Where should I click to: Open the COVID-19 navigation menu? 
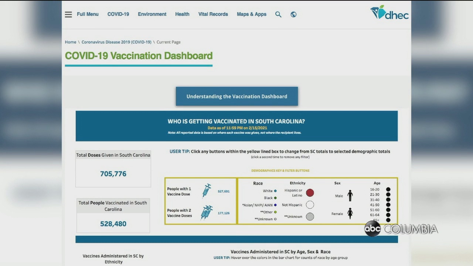coord(118,14)
